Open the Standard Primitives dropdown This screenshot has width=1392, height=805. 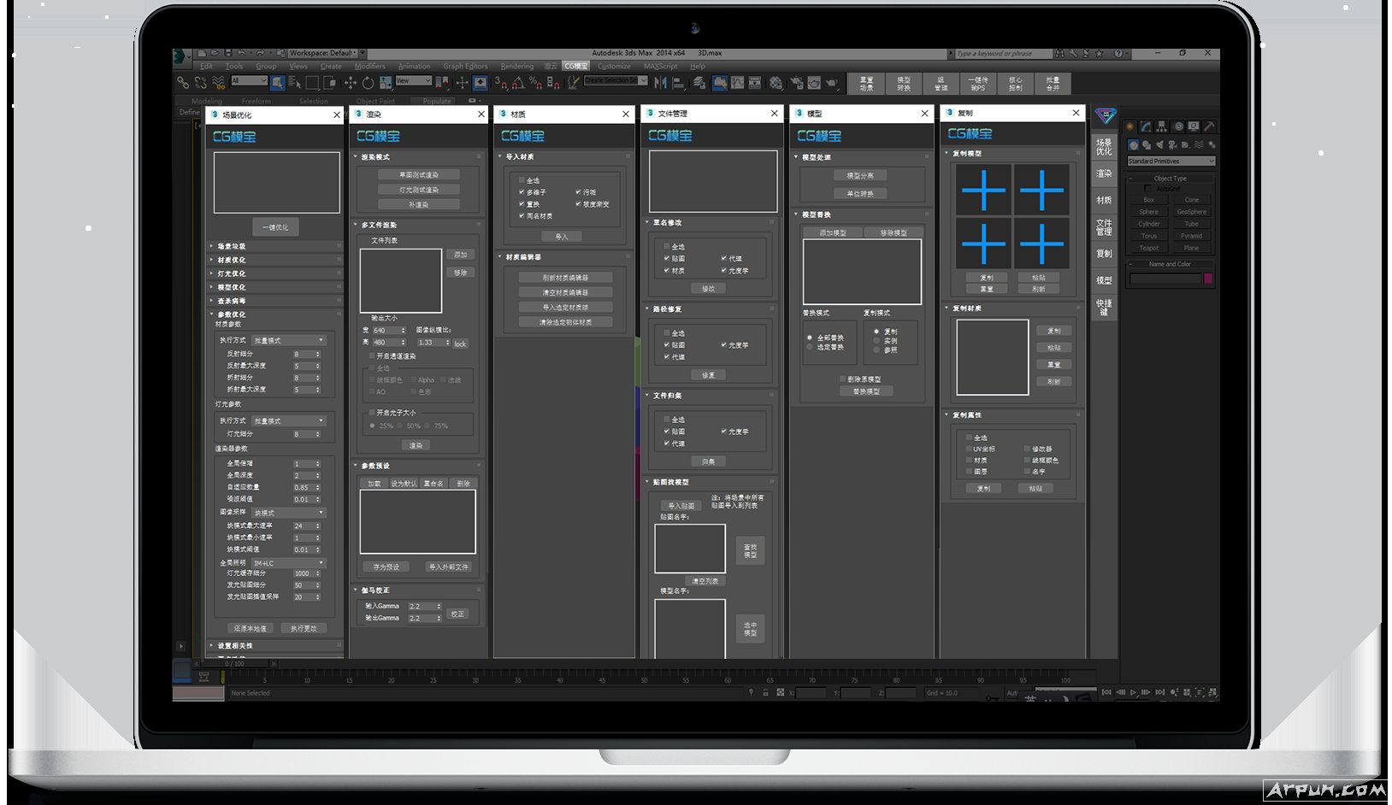1171,161
